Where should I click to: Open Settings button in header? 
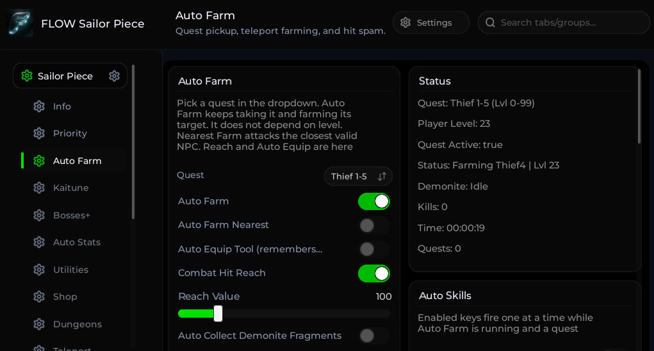click(431, 22)
